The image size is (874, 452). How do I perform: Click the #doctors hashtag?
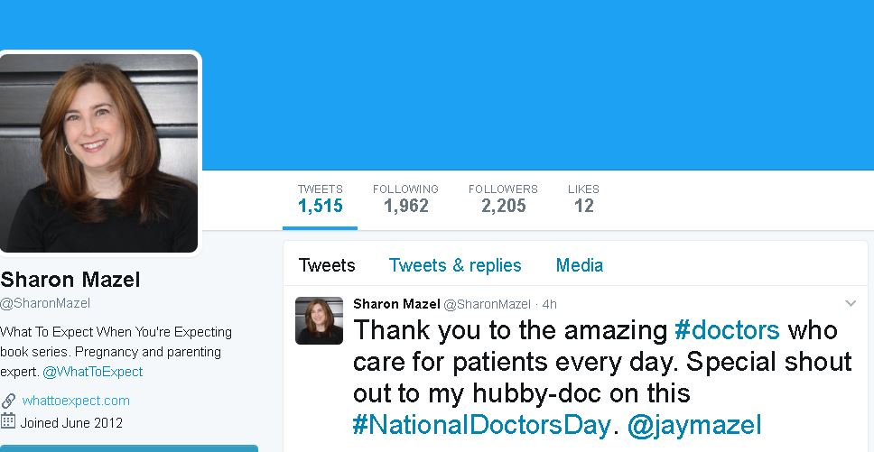click(x=727, y=330)
